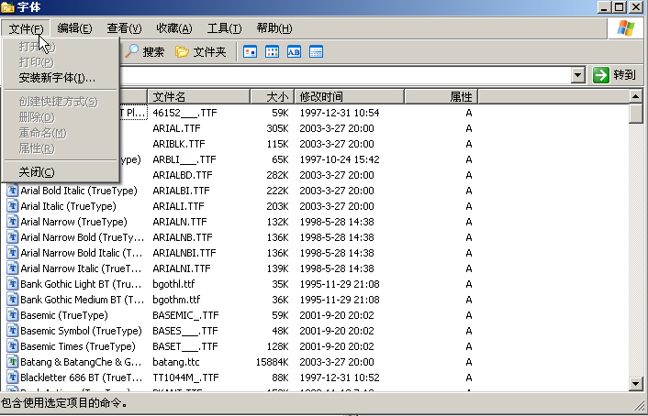
Task: Click the vertical scrollbar thumb
Action: point(635,114)
